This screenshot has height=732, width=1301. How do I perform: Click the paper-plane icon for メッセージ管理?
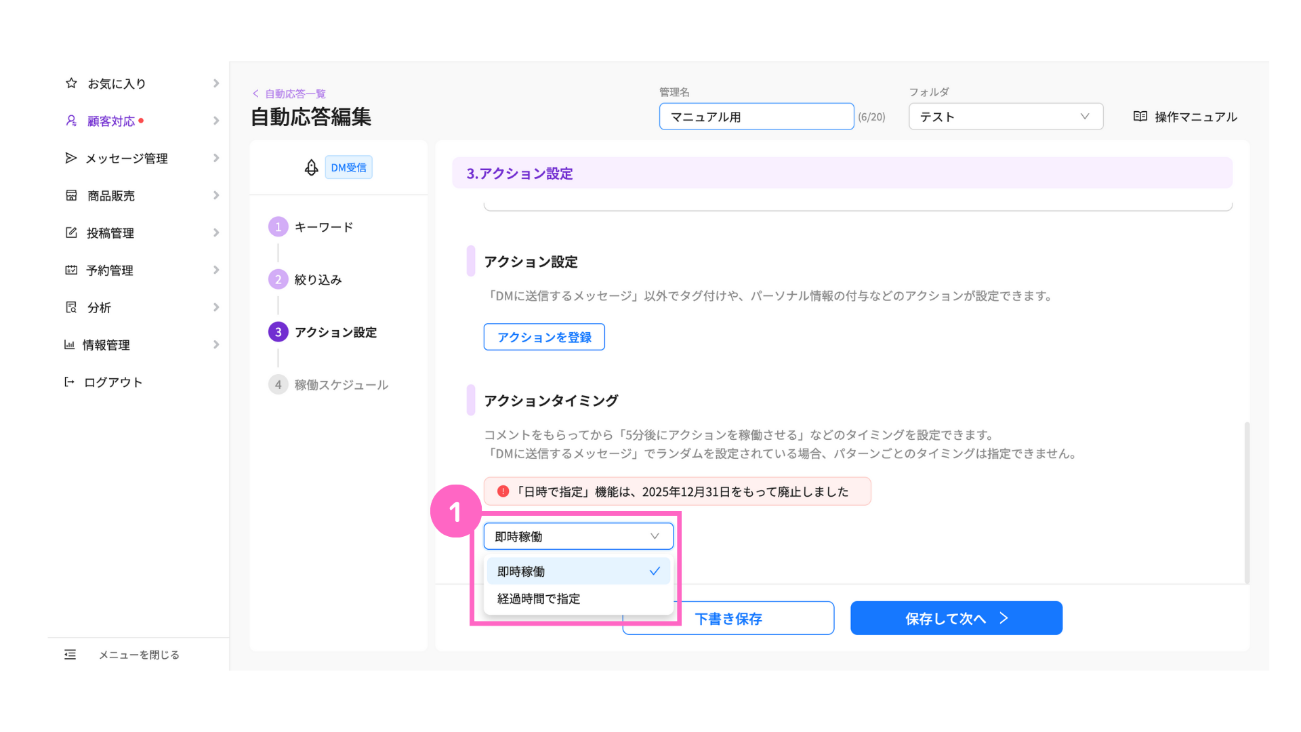click(x=70, y=158)
